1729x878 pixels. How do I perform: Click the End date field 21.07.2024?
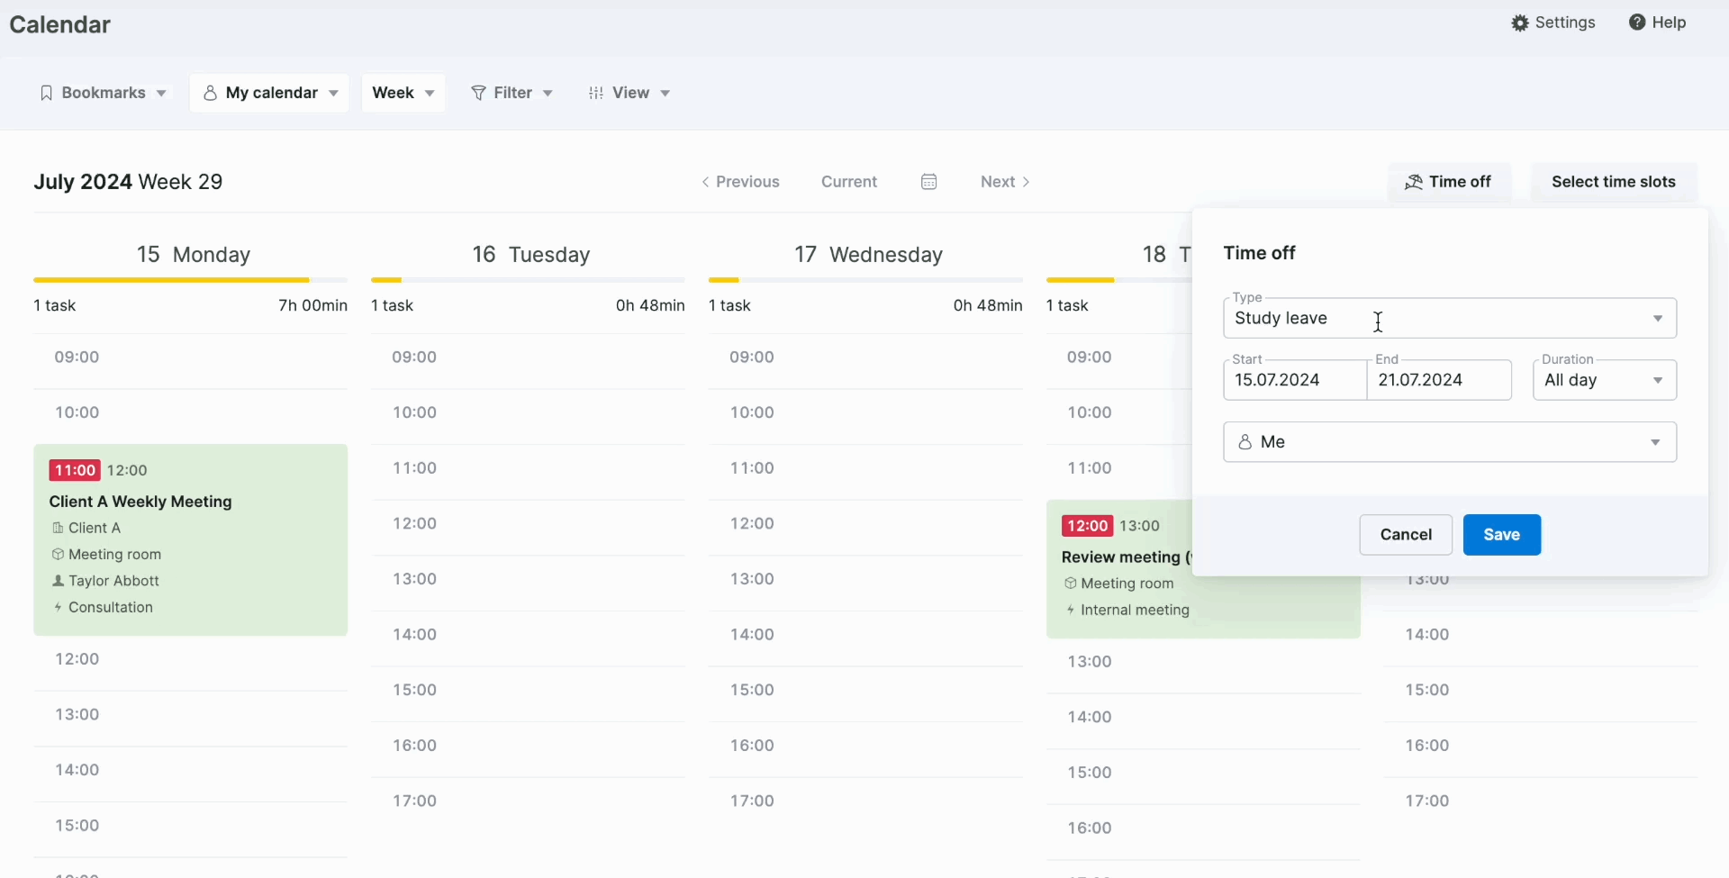[x=1439, y=380]
